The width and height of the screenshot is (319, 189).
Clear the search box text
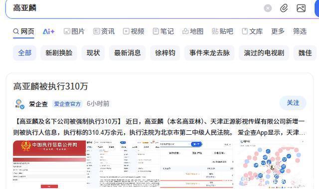[268, 8]
